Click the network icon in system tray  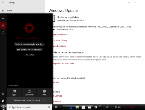pyautogui.click(x=116, y=107)
